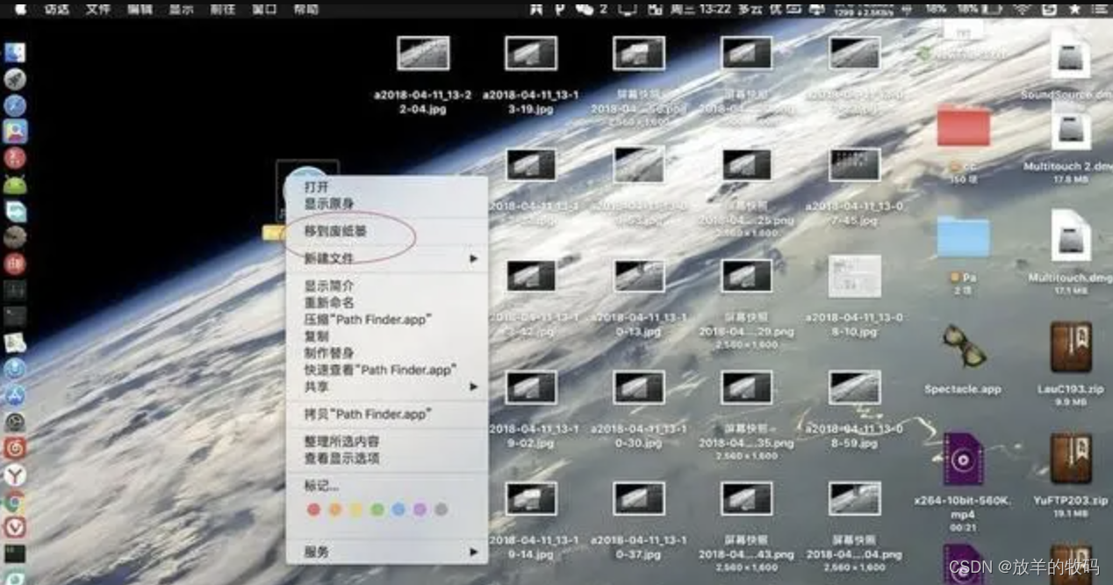The height and width of the screenshot is (585, 1113).
Task: Apply orange tag color dot
Action: (x=334, y=509)
